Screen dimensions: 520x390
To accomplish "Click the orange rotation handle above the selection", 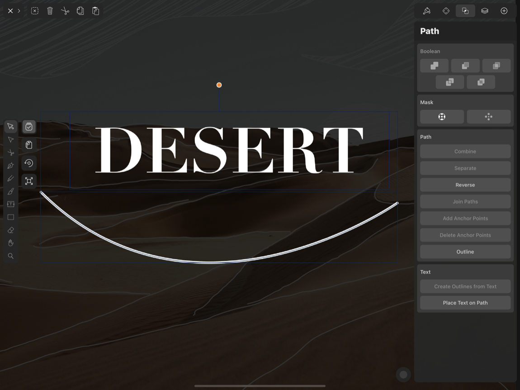I will [219, 85].
